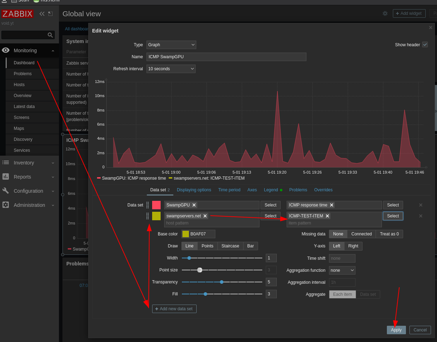Delete the SwampGPU data set row
Screen dimensions: 437x342
421,205
